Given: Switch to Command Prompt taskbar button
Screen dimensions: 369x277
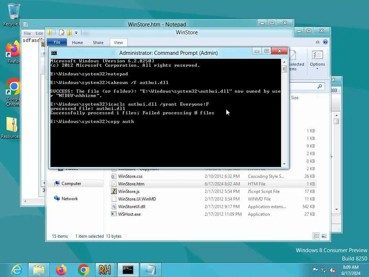Looking at the screenshot, I should pyautogui.click(x=128, y=270).
